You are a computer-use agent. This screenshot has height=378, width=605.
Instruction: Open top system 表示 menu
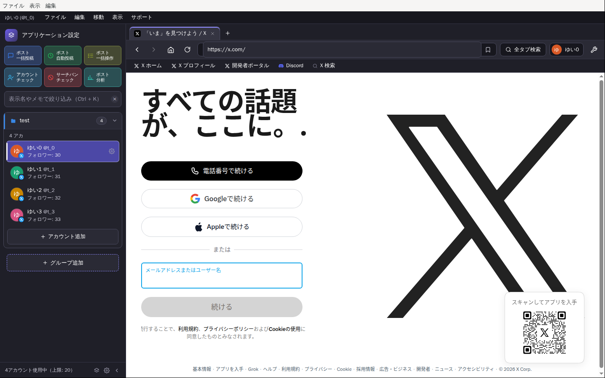click(x=35, y=5)
